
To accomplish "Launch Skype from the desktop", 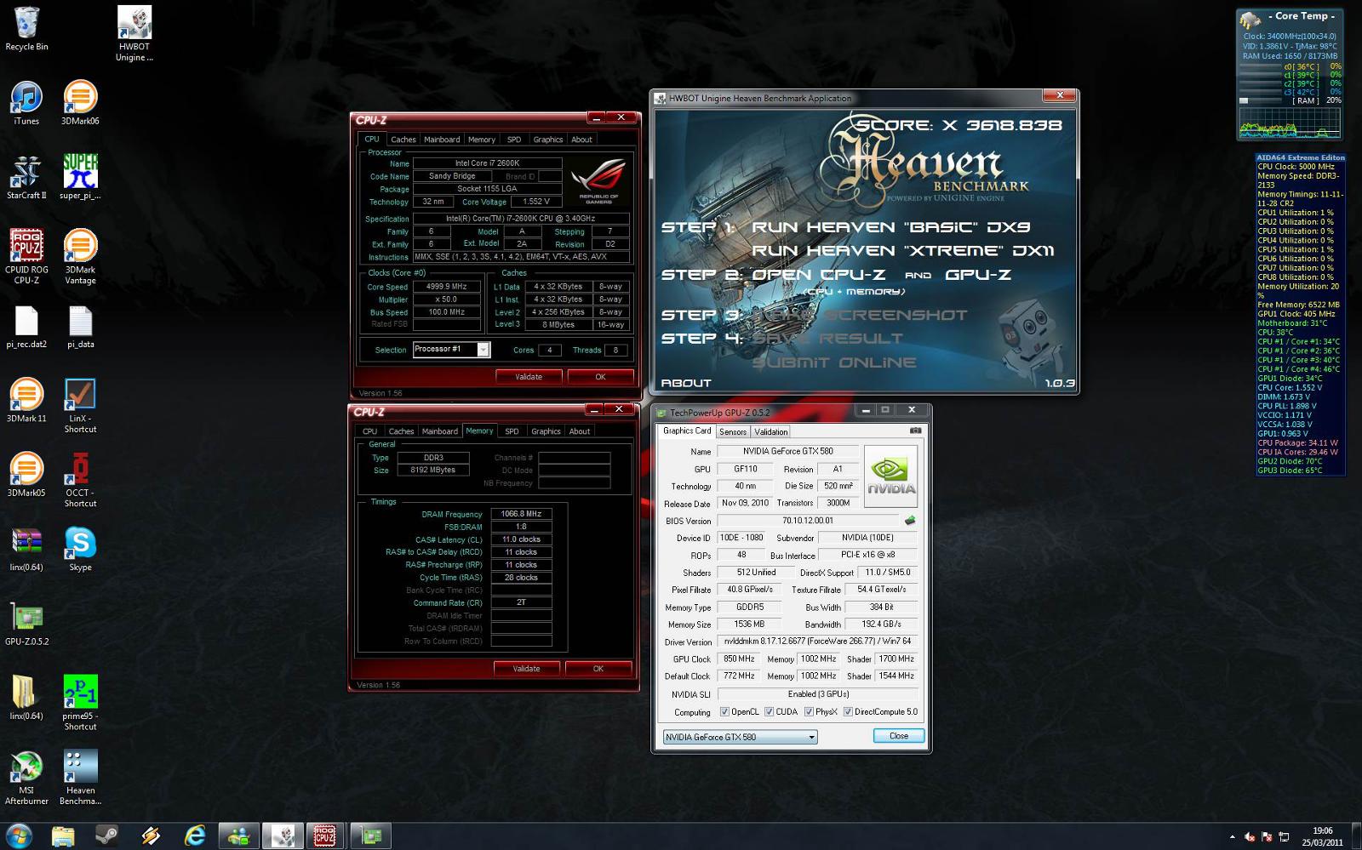I will point(80,549).
